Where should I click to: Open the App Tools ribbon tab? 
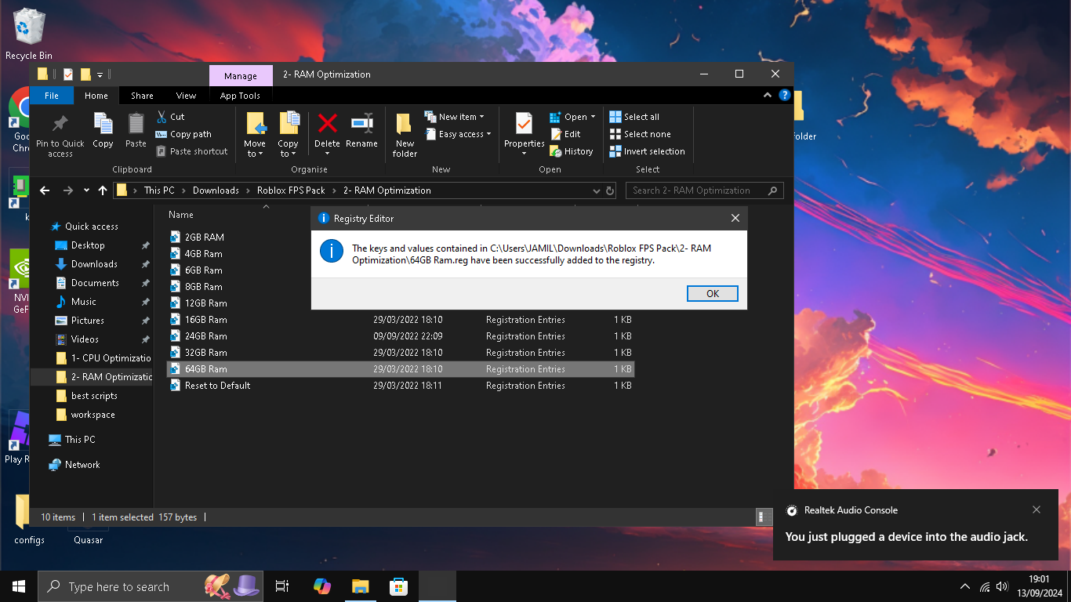240,96
